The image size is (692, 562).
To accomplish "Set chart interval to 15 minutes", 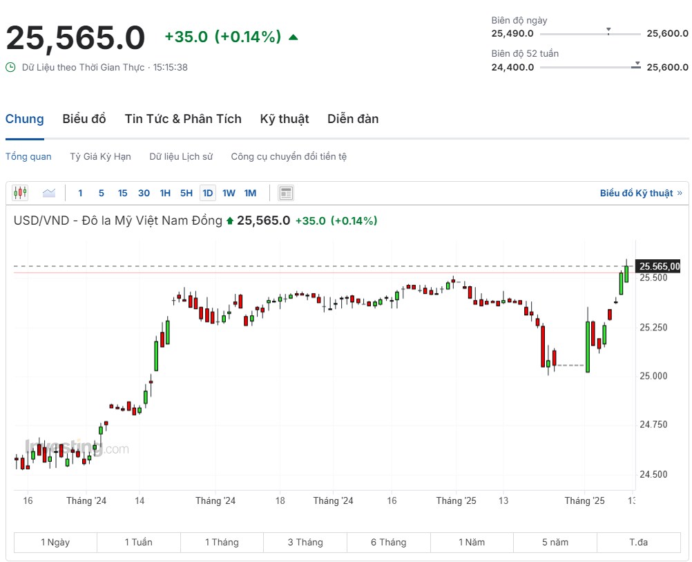I will point(123,193).
